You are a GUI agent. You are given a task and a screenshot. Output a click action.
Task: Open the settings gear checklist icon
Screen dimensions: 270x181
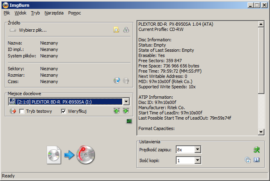click(x=248, y=160)
